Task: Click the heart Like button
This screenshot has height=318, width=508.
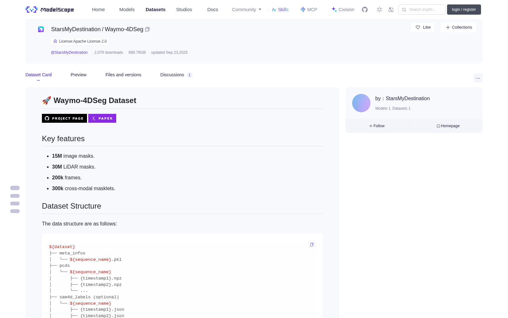Action: [x=423, y=27]
